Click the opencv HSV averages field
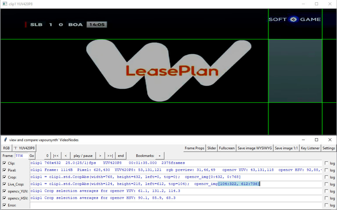The image size is (337, 210). [x=176, y=198]
